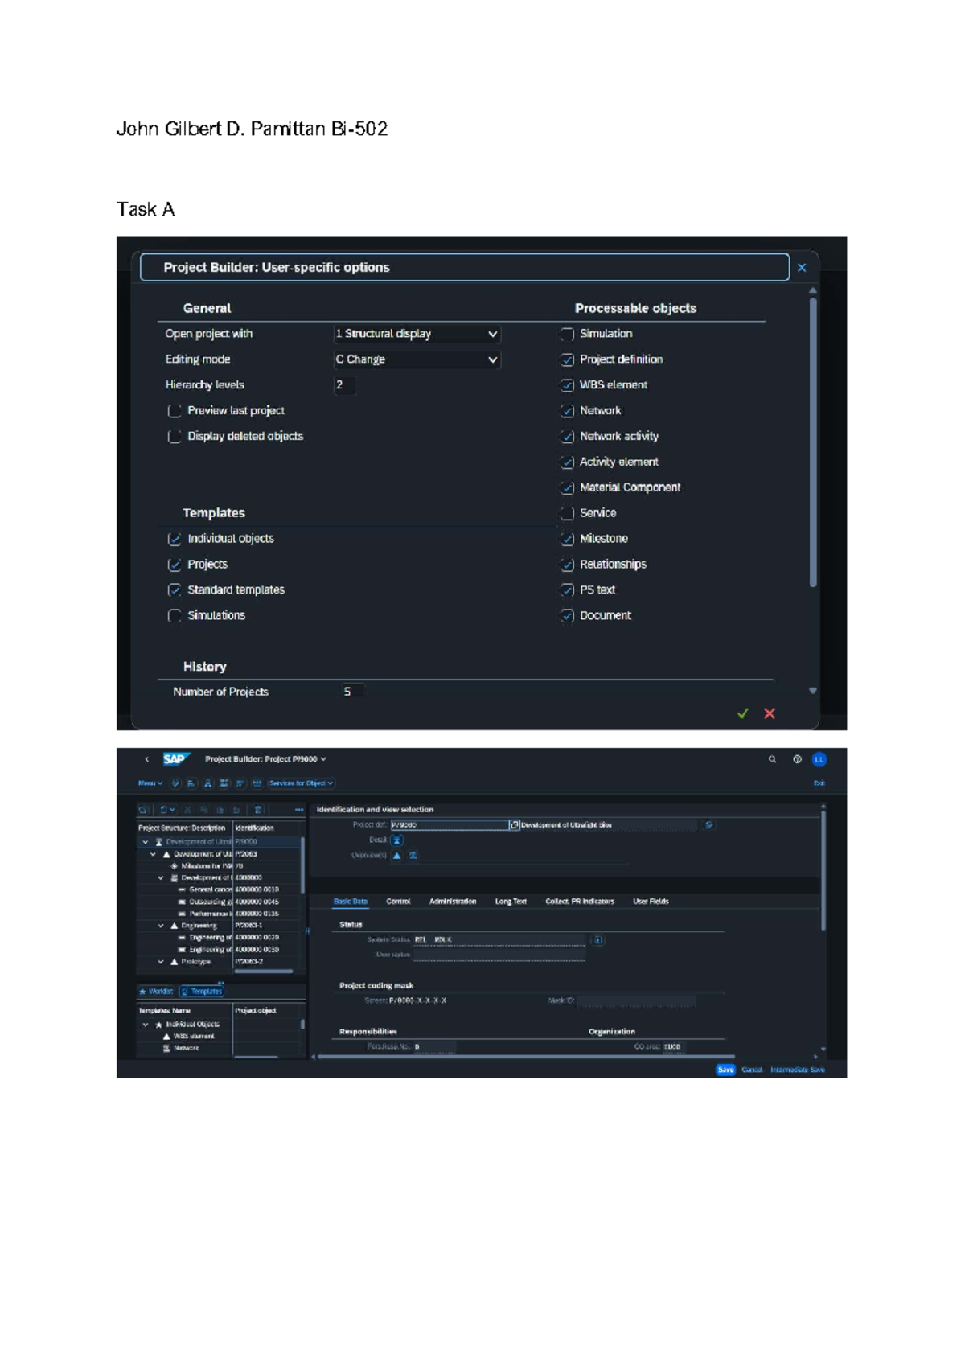
Task: Open the Collect. PR Indicators tab
Action: click(x=580, y=902)
